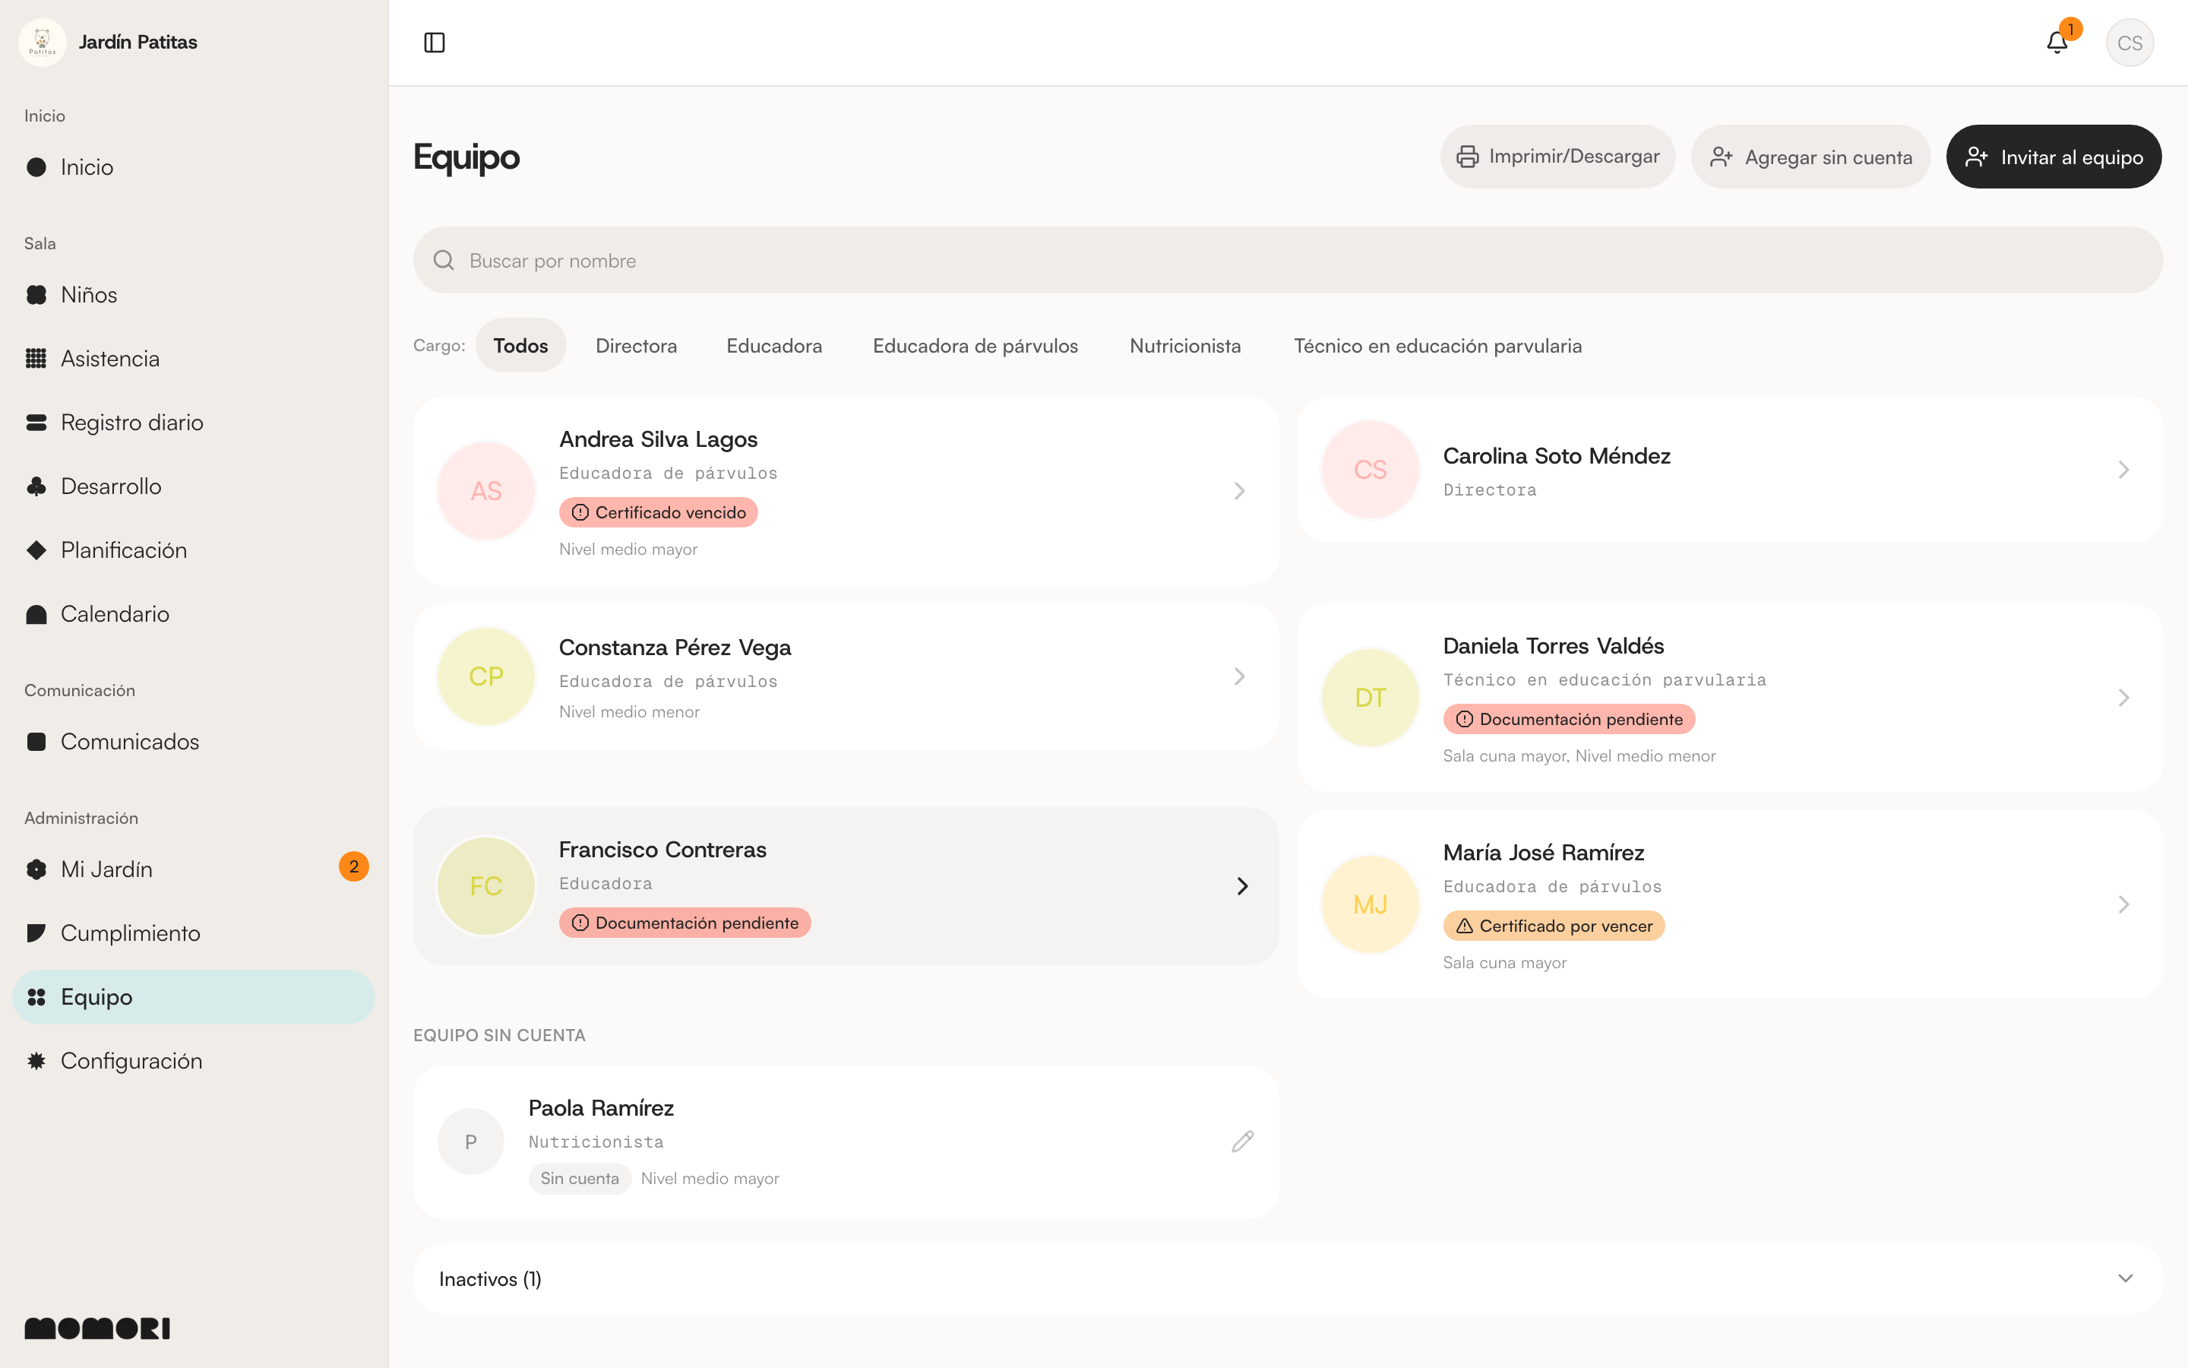Image resolution: width=2188 pixels, height=1368 pixels.
Task: Filter by Nutricionista cargo
Action: 1185,346
